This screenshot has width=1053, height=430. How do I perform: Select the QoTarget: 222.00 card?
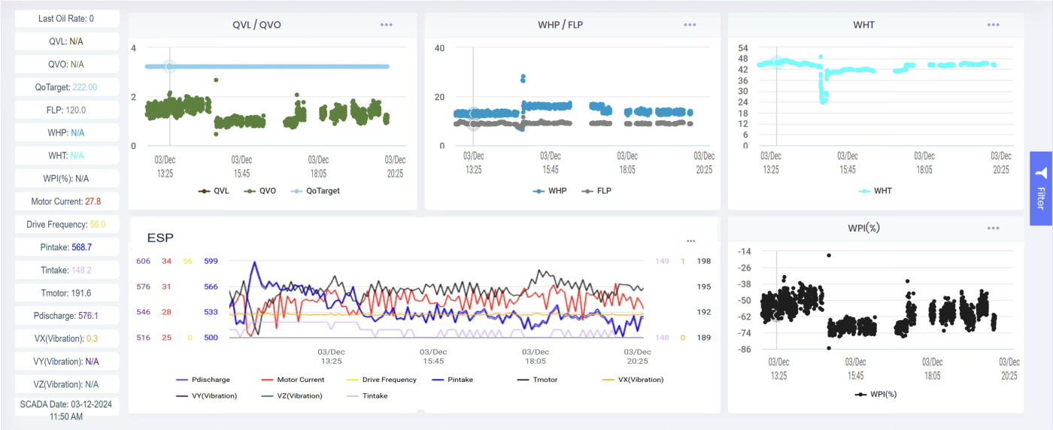(67, 86)
